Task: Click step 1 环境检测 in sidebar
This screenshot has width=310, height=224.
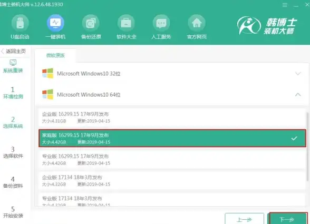Action: 13,93
